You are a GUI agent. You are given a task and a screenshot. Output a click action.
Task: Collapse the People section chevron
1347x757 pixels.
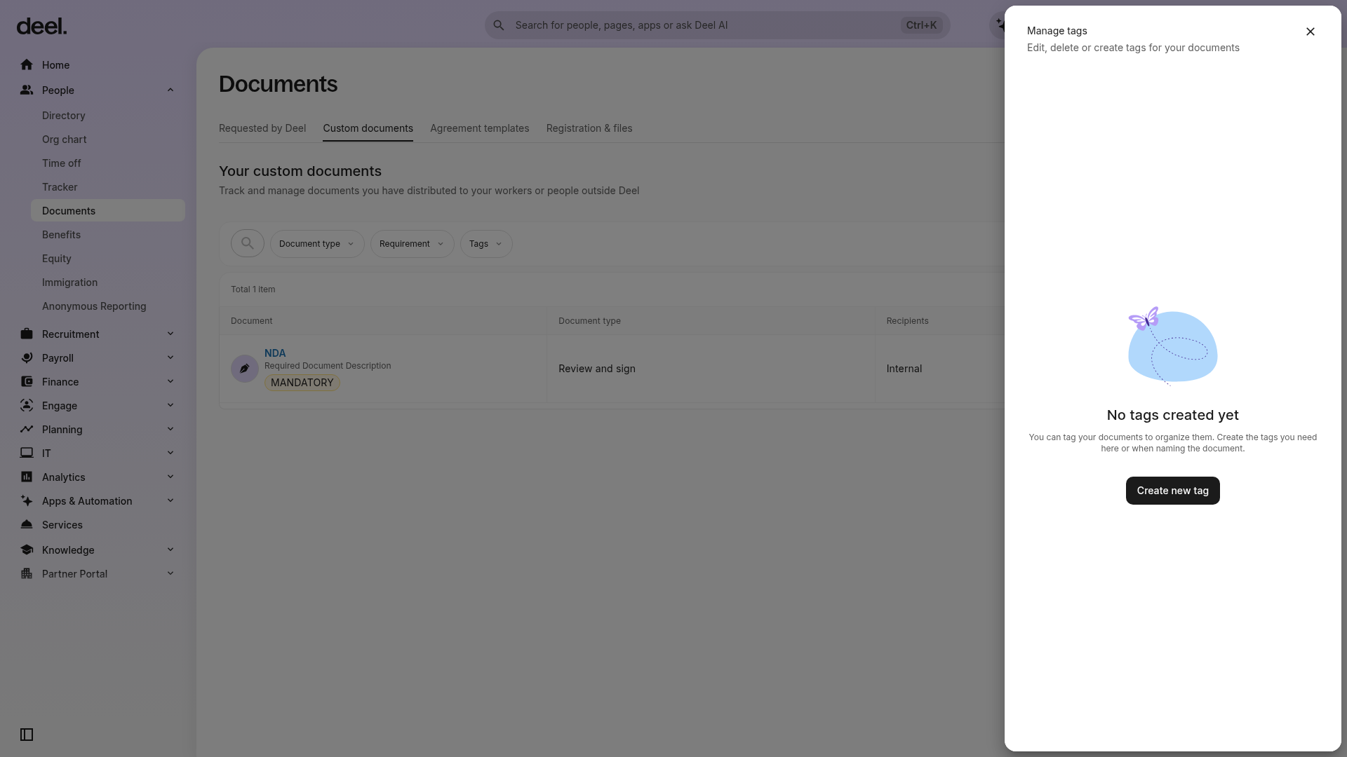(170, 90)
